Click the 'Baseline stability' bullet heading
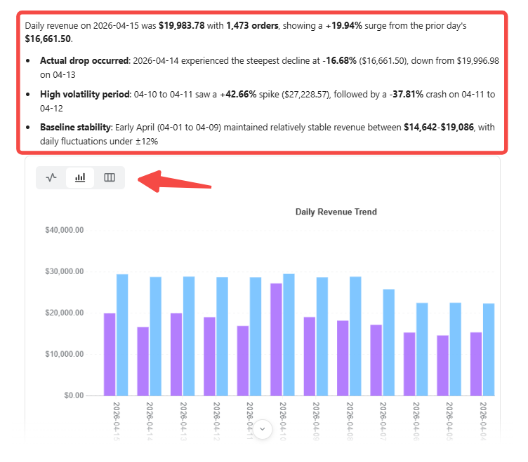This screenshot has width=528, height=462. (x=75, y=128)
